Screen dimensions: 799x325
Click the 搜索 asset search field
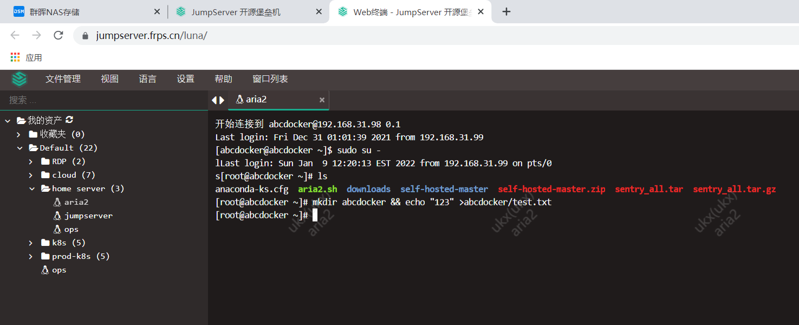104,100
